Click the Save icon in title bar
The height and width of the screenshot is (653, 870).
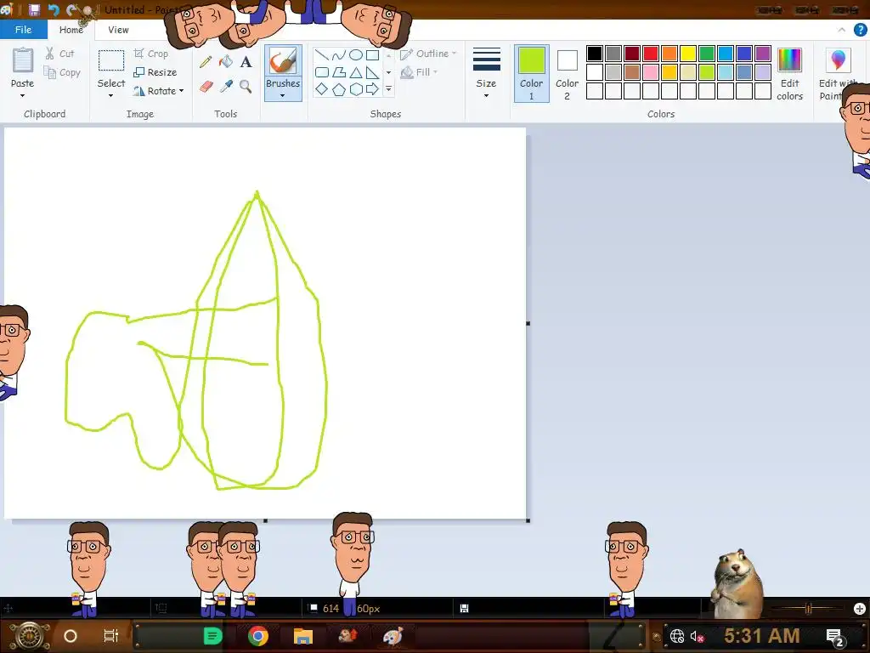coord(34,10)
